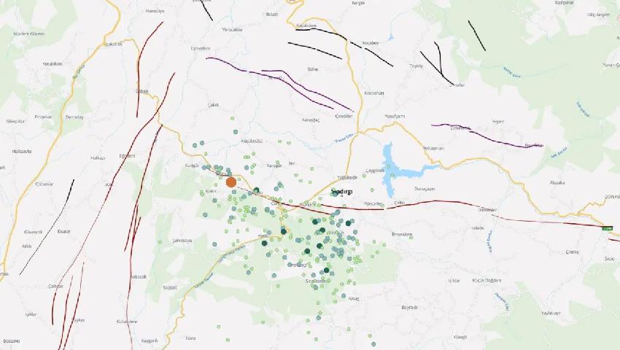
Task: Click the Kocasinan village label
Action: (374, 93)
